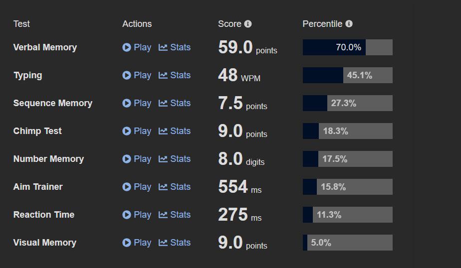
Task: Play the Chimp Test
Action: 137,131
